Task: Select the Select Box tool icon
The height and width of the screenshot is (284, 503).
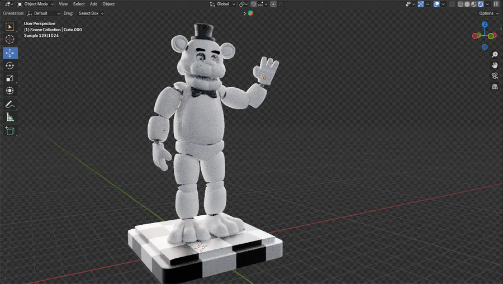Action: click(x=10, y=27)
